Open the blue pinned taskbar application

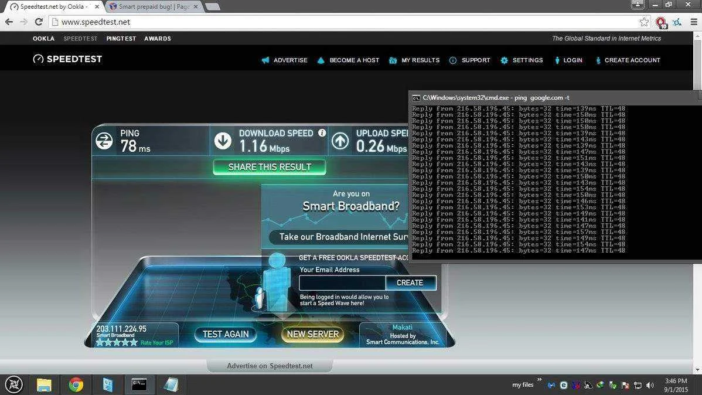[108, 384]
